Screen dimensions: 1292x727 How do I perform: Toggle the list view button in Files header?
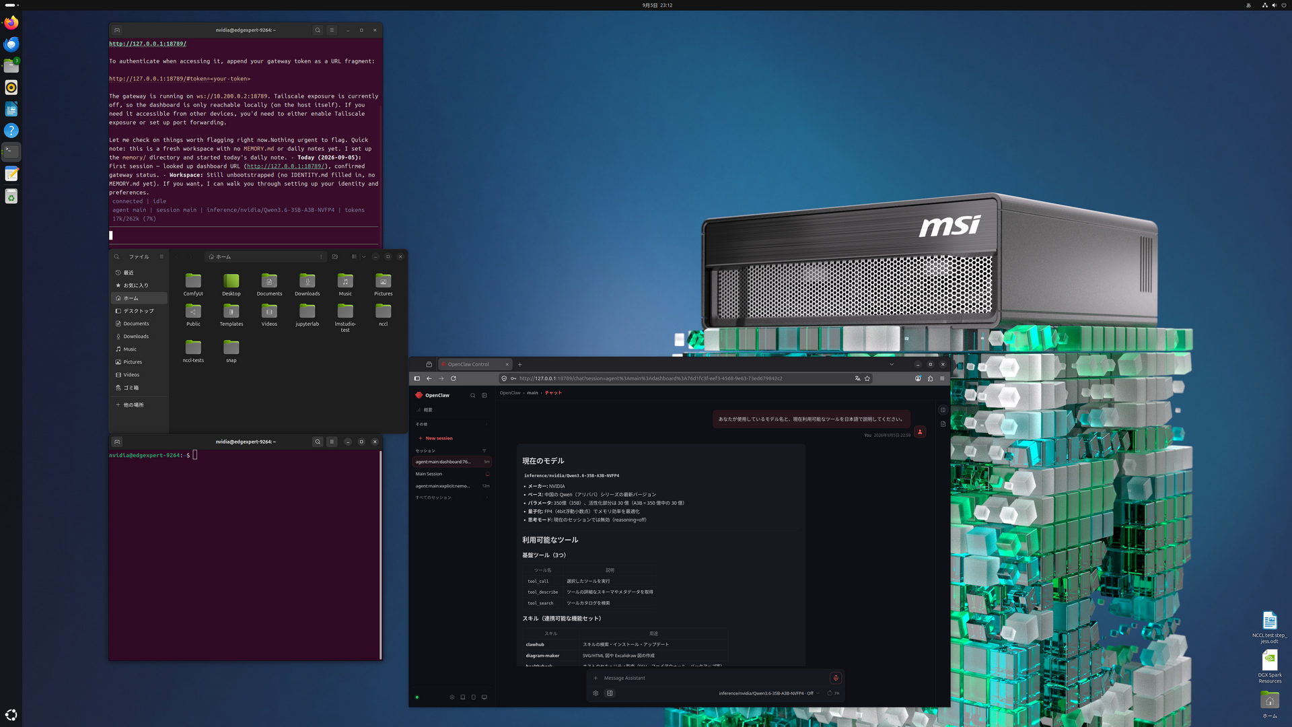pyautogui.click(x=354, y=256)
